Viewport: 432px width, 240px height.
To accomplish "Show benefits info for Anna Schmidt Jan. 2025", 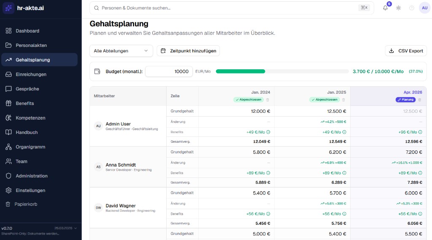I will tap(344, 173).
